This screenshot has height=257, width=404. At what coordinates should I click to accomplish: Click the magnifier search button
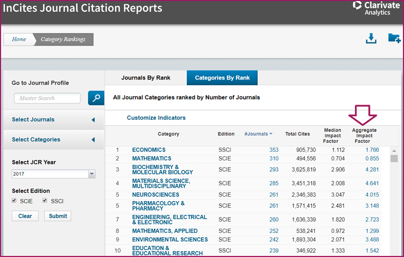(x=96, y=98)
